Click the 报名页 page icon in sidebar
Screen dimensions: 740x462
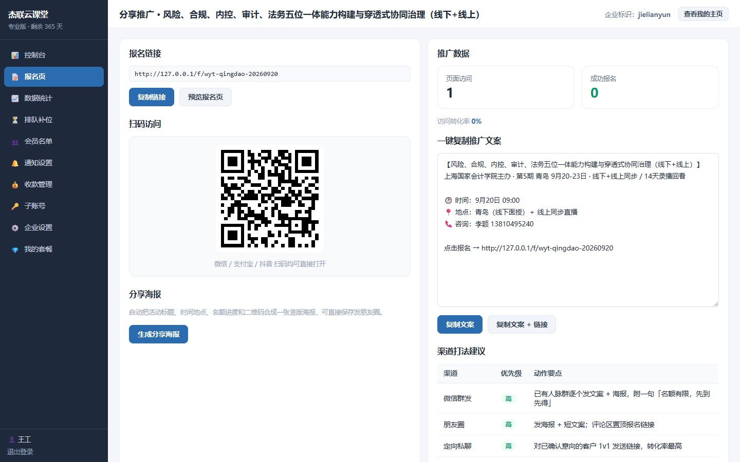click(x=15, y=77)
